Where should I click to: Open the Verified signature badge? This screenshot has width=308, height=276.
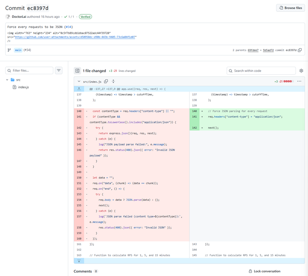click(x=85, y=17)
